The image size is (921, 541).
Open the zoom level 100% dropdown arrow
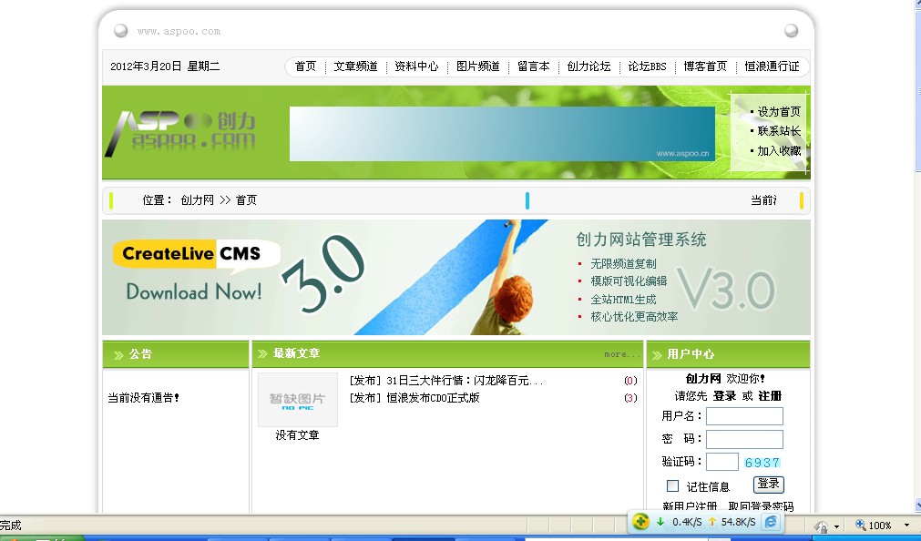(x=906, y=526)
